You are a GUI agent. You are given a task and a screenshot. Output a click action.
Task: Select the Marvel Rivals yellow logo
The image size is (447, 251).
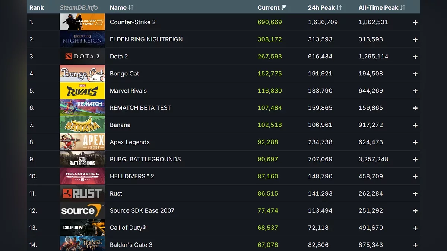(x=82, y=91)
